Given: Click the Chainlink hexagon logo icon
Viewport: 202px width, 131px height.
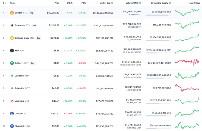Looking at the screenshot, I should click(x=12, y=126).
